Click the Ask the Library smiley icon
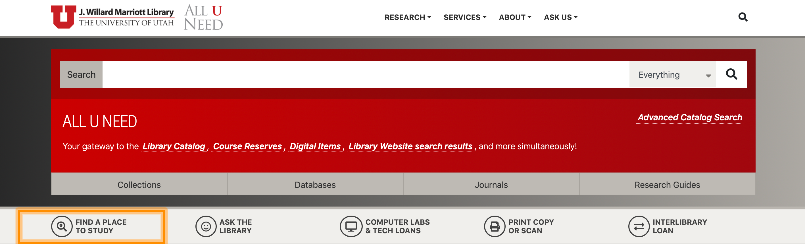 pos(206,226)
